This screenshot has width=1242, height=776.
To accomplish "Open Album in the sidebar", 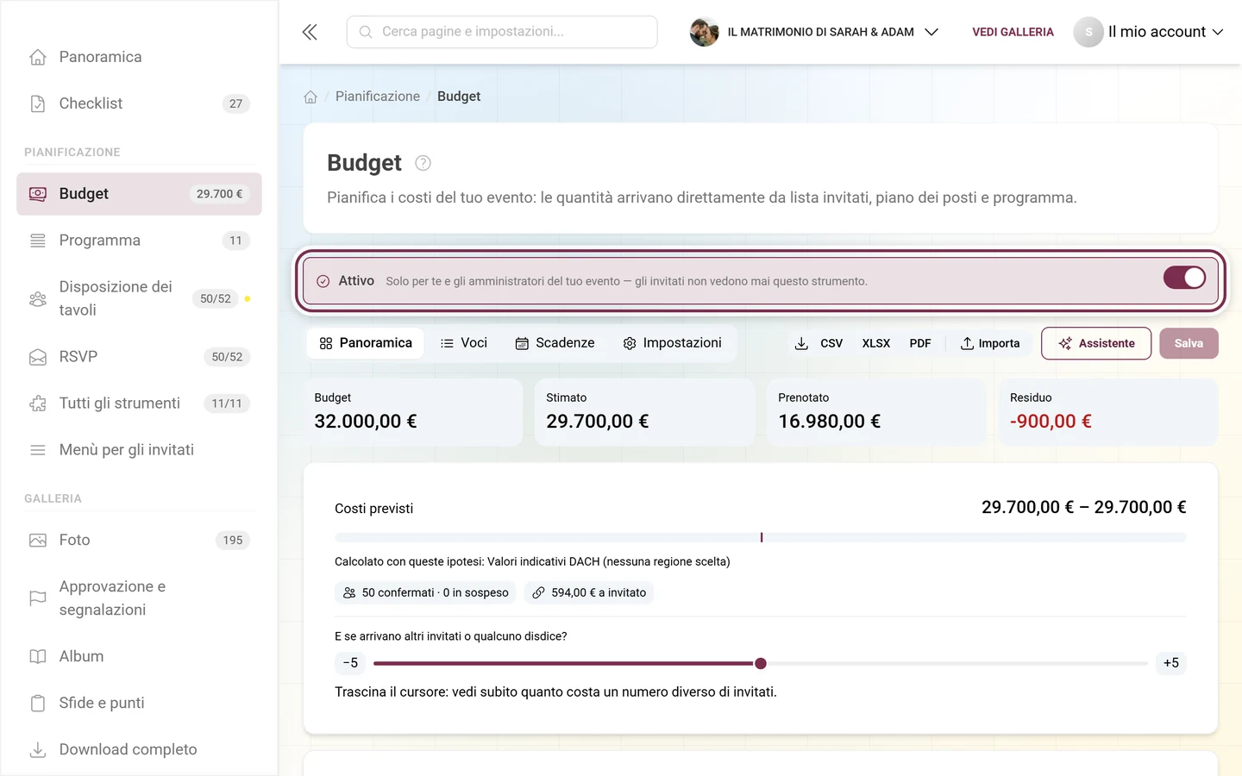I will tap(139, 657).
